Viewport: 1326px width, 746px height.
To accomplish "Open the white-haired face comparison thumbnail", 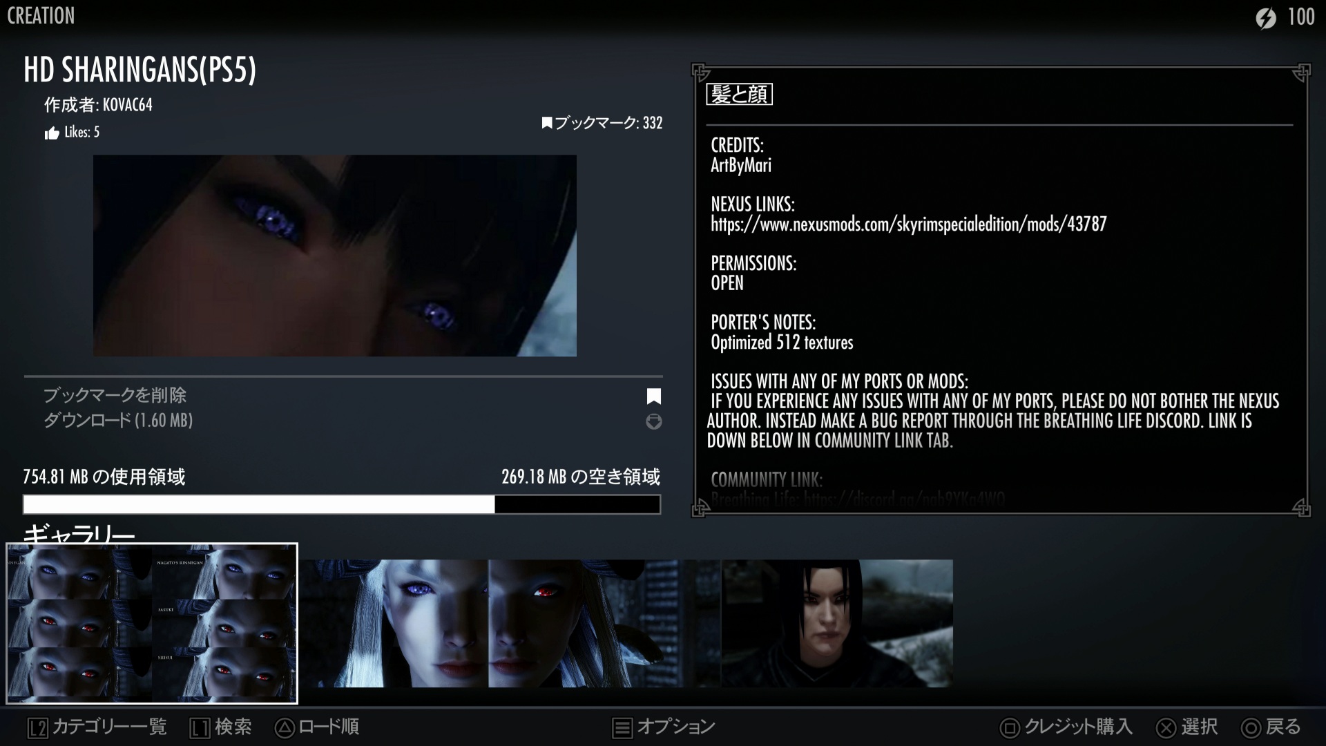I will coord(509,623).
